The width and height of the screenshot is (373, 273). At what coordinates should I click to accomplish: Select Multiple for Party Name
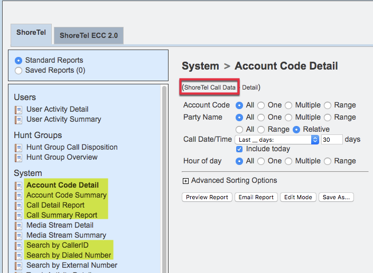(x=288, y=118)
